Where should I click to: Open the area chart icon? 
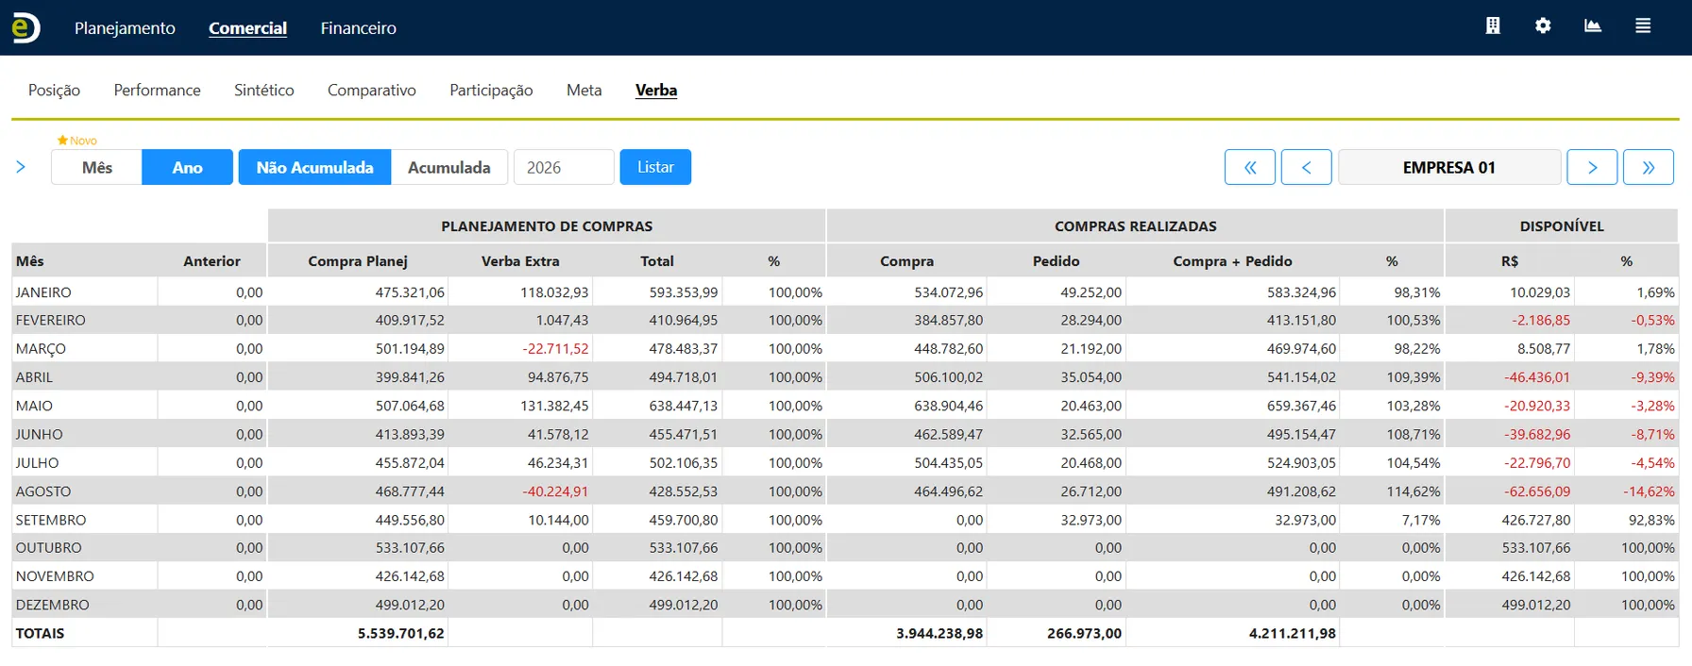pyautogui.click(x=1593, y=26)
